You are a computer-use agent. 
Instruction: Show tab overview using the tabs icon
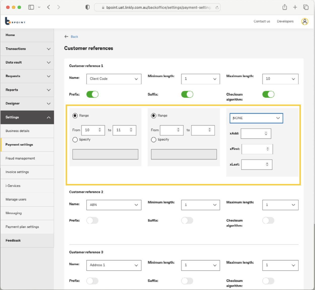pos(306,7)
